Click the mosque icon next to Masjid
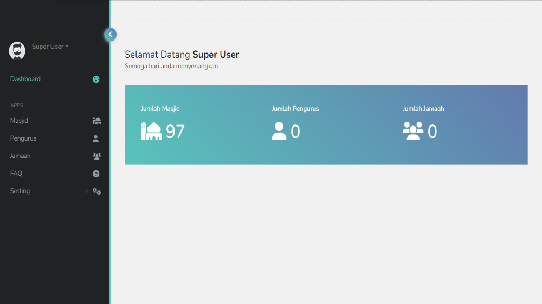This screenshot has width=542, height=304. (x=96, y=121)
